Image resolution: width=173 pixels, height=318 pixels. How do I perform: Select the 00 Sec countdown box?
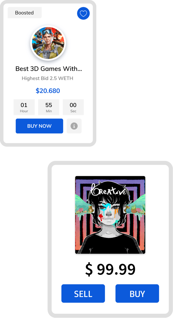coord(73,107)
